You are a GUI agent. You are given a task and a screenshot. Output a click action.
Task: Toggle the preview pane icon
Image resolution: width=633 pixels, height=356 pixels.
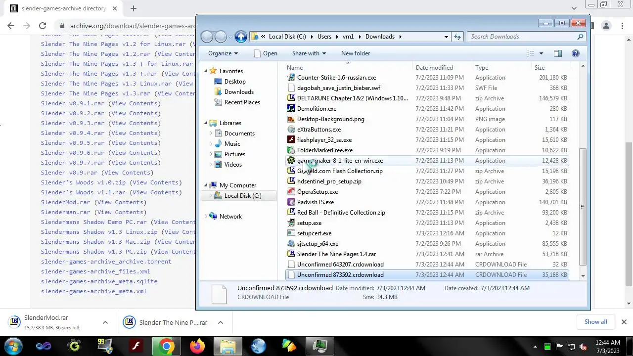pos(557,53)
